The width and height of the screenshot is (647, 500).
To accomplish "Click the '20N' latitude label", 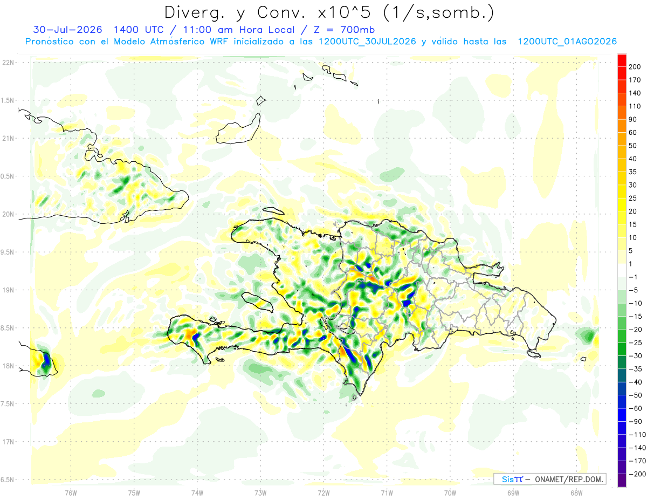I will pyautogui.click(x=8, y=214).
